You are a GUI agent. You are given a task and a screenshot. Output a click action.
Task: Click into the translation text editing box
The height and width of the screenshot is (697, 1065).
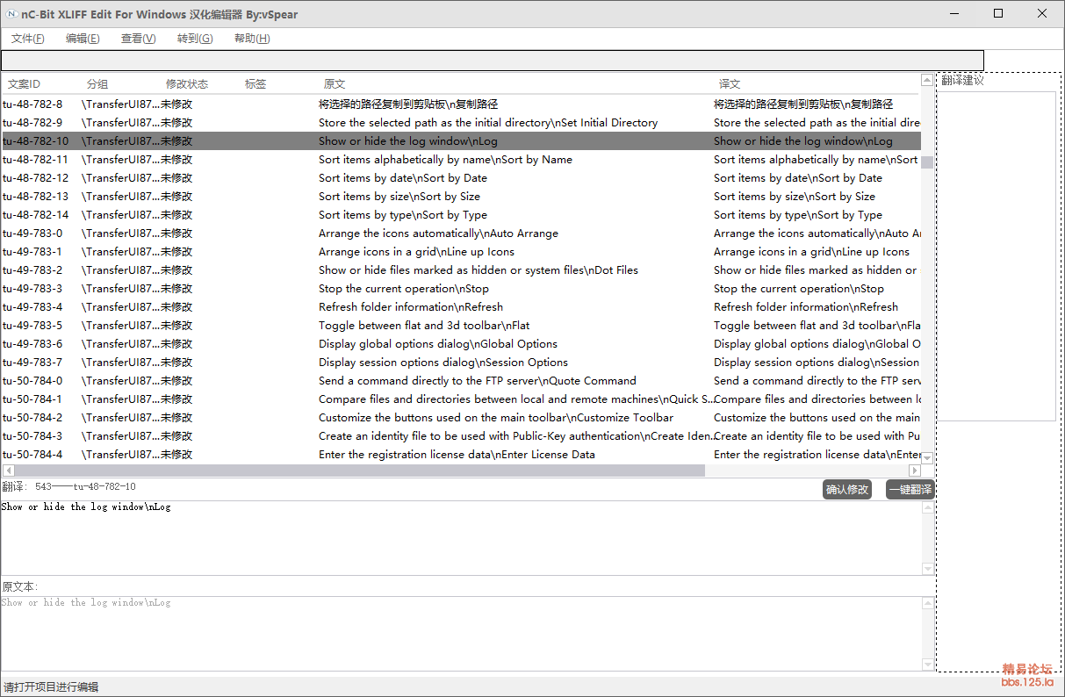[457, 537]
